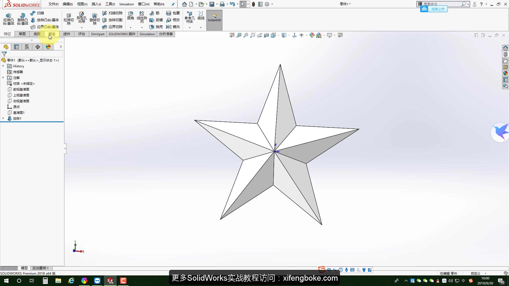Image resolution: width=509 pixels, height=286 pixels.
Task: Open the display style dropdown in view toolbar
Action: coord(289,35)
